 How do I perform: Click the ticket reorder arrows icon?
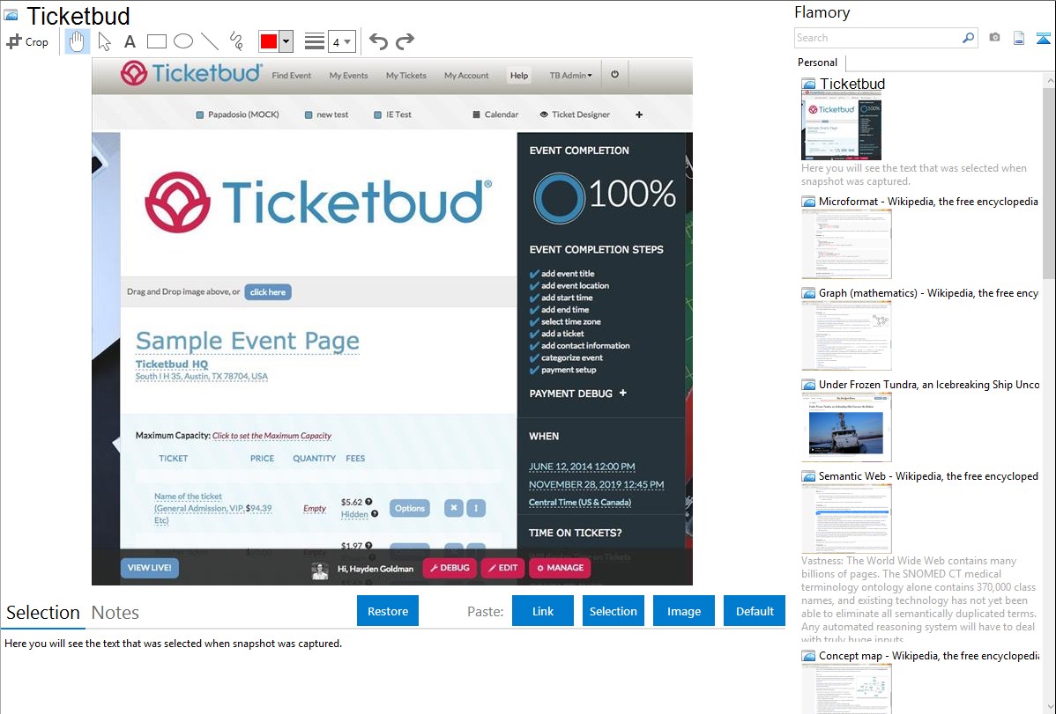click(x=476, y=508)
